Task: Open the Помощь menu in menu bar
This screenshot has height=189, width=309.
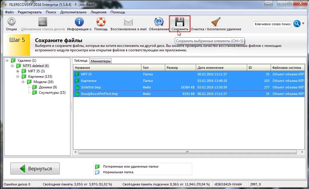Action: coord(118,12)
